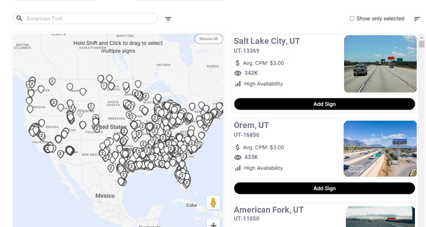Click the search magnifier icon
Screen dimensions: 426x227
pos(19,18)
